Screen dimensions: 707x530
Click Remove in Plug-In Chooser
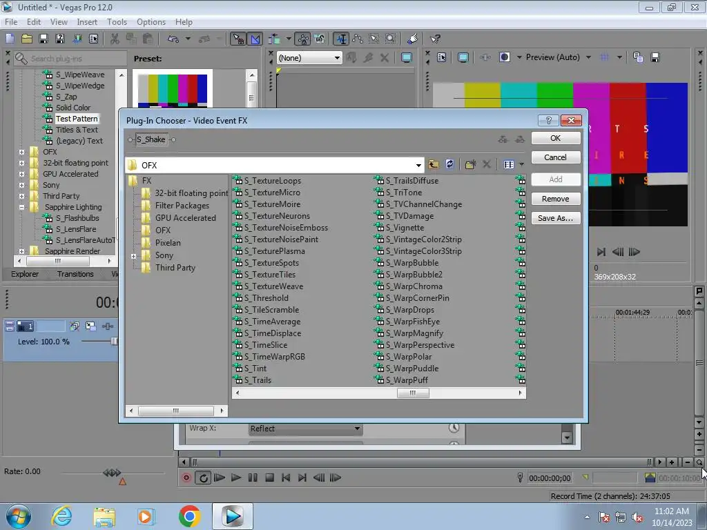[x=556, y=199]
